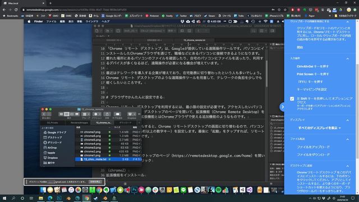Switch to Finder ダウンロード tab
The width and height of the screenshot is (359, 202).
126,123
